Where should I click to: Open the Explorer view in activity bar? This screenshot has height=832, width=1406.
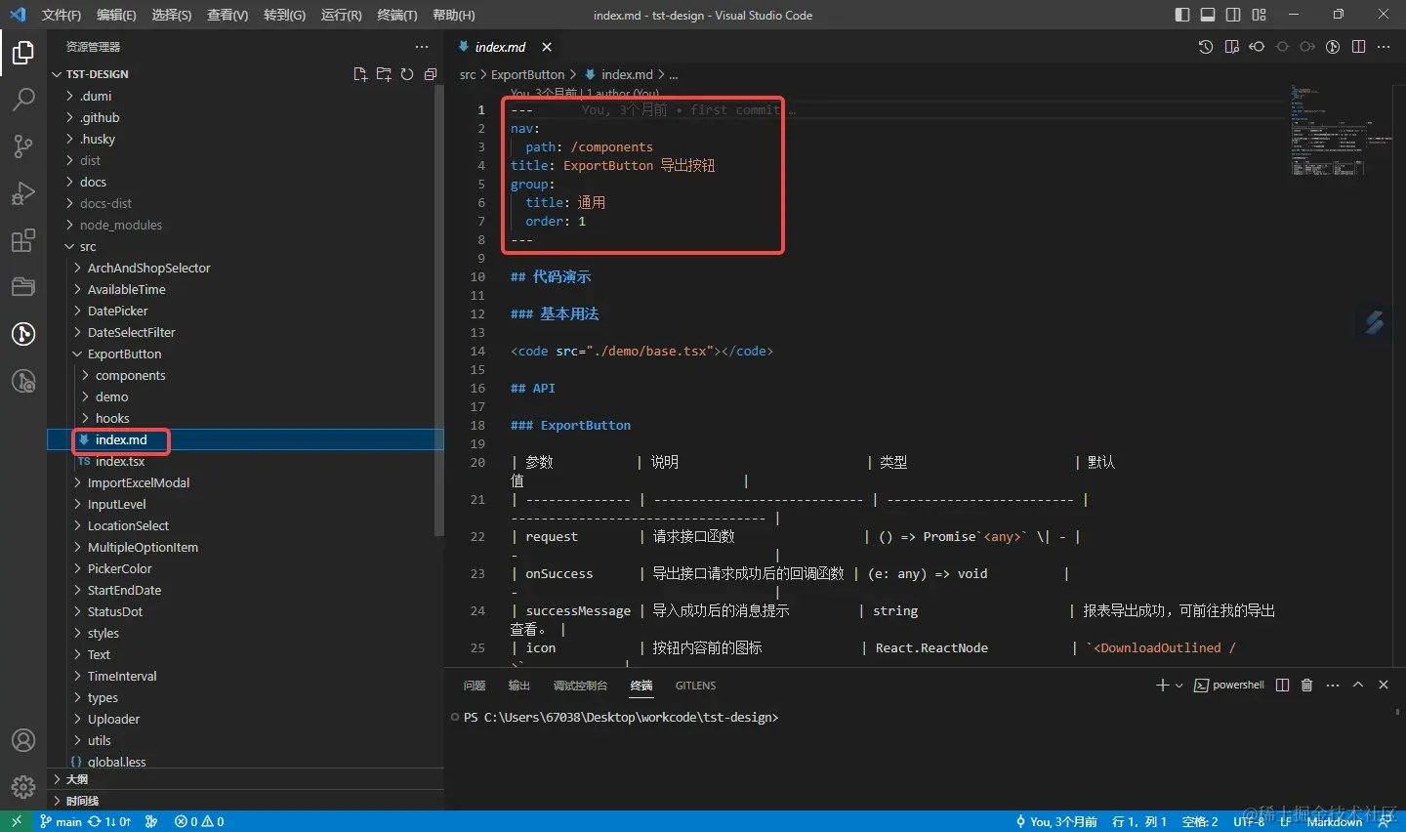tap(23, 52)
